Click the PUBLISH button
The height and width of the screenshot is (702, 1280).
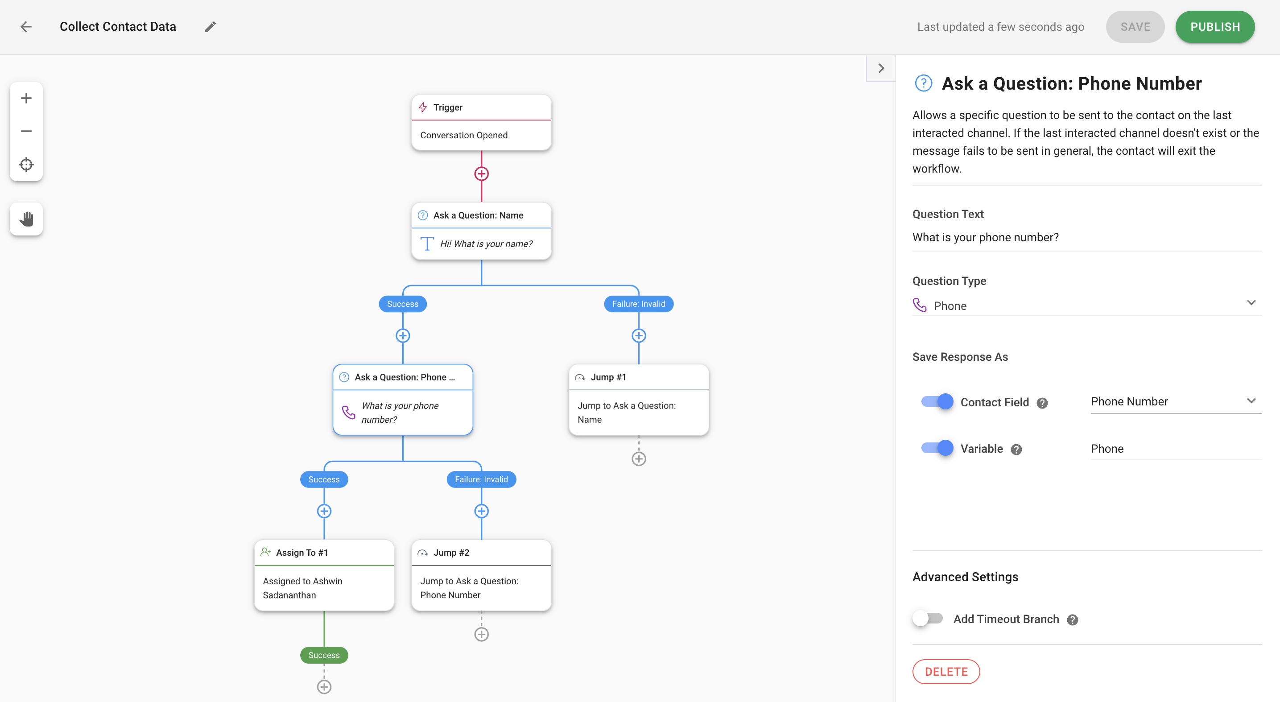click(x=1215, y=26)
